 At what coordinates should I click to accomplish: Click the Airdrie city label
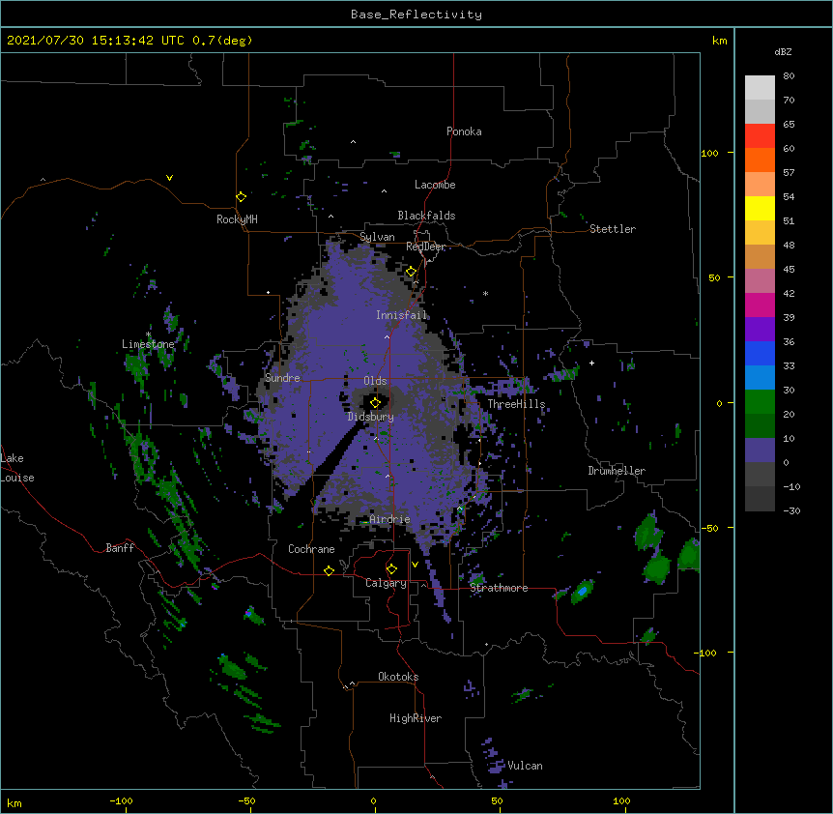[x=390, y=519]
